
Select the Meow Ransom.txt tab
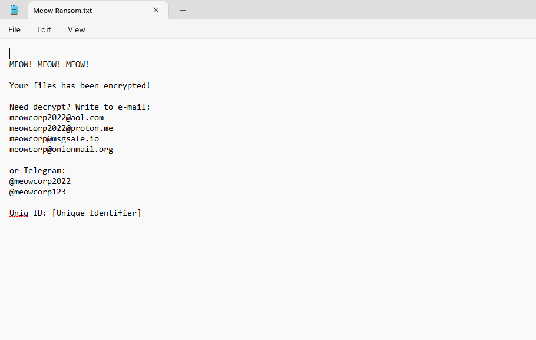(x=88, y=11)
